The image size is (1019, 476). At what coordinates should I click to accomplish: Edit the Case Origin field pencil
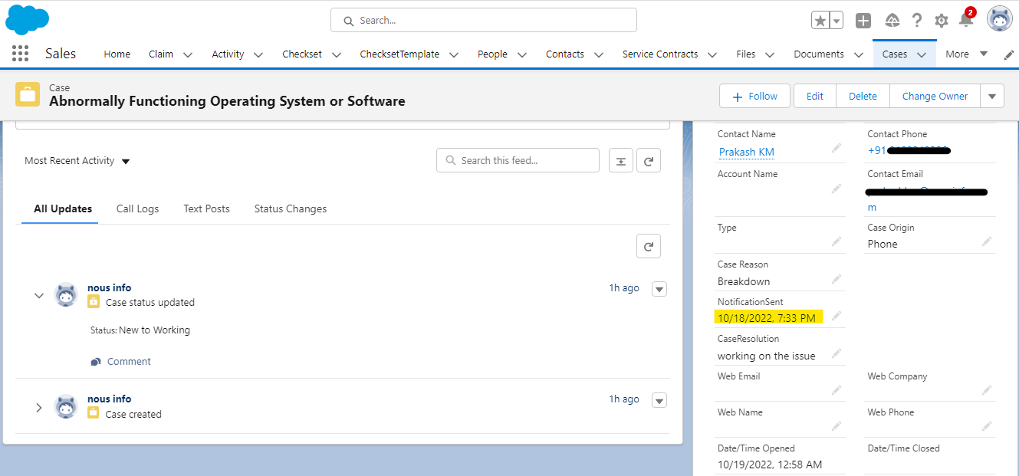[x=987, y=242]
